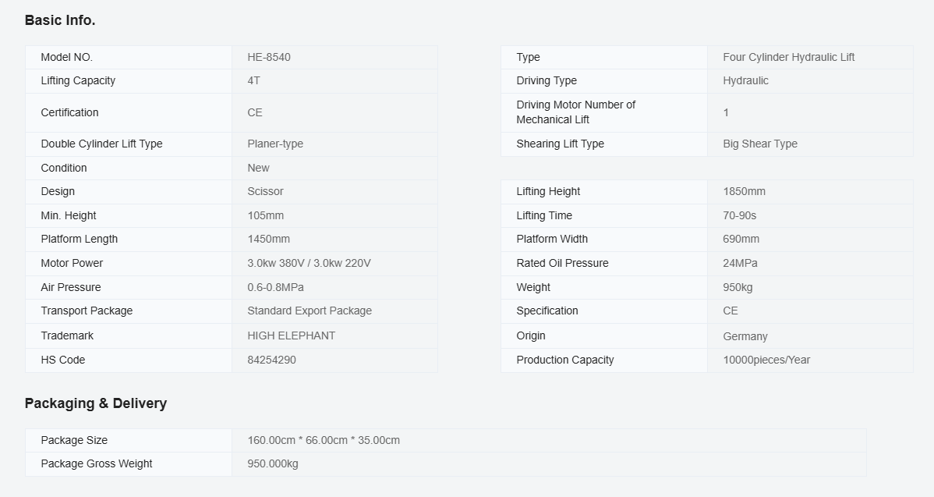Click the Motor Power value
The height and width of the screenshot is (497, 934).
pyautogui.click(x=309, y=263)
